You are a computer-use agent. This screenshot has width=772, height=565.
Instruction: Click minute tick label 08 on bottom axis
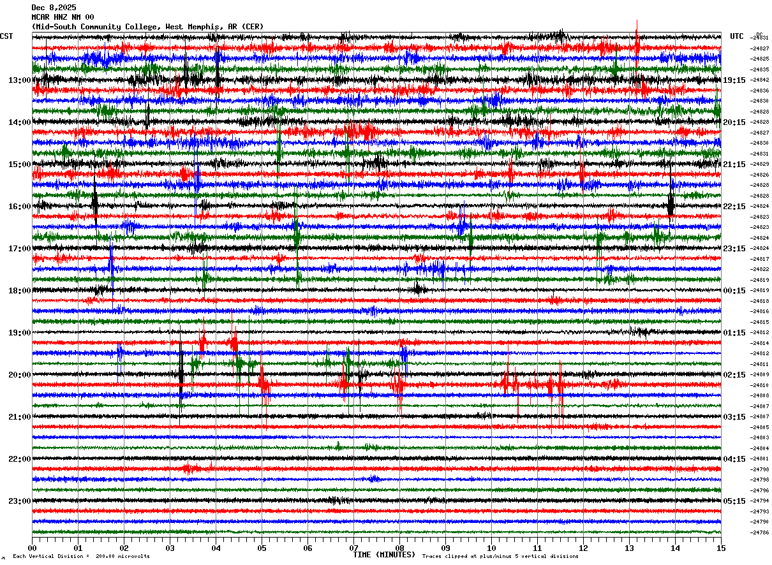pos(399,547)
